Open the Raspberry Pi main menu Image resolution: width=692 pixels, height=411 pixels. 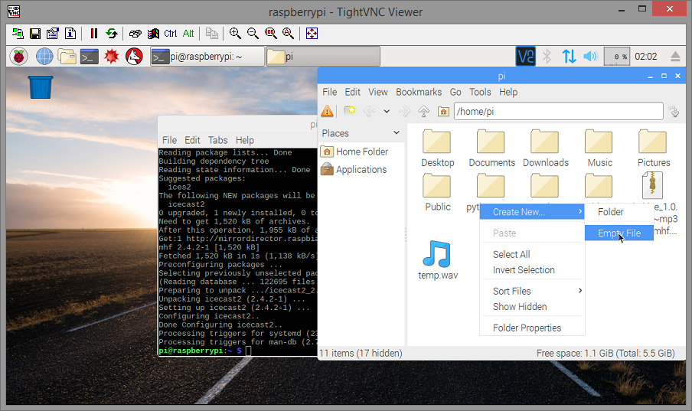[x=18, y=57]
